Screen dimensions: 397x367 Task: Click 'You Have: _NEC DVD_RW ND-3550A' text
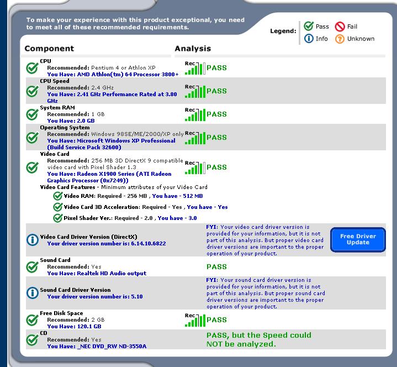[x=97, y=346]
